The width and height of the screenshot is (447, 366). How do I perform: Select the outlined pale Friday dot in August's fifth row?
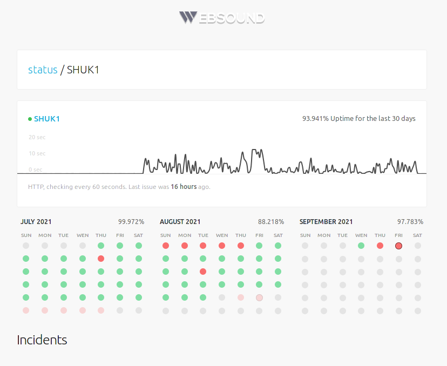pos(259,297)
